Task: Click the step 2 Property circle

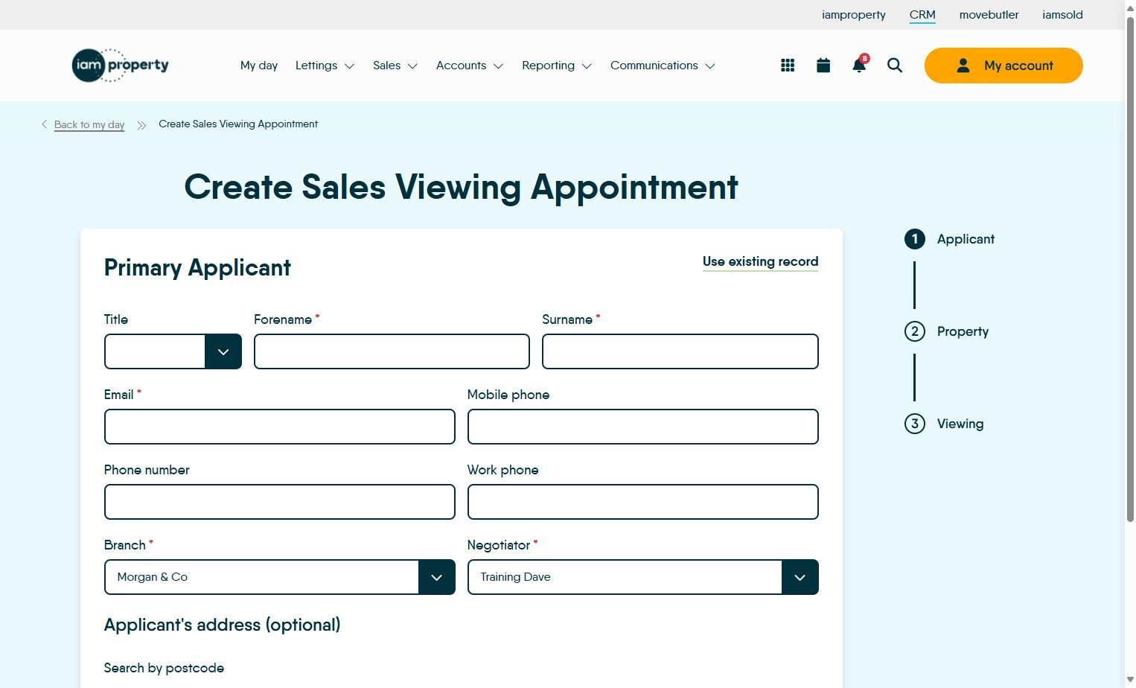Action: 915,331
